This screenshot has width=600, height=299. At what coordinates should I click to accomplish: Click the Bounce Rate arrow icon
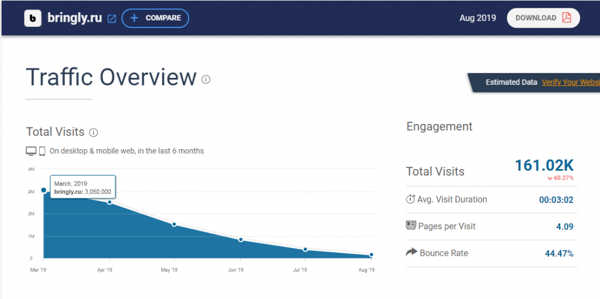tap(411, 253)
